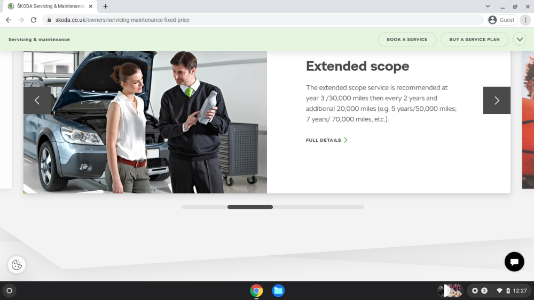Open a new browser tab
Image resolution: width=534 pixels, height=300 pixels.
pyautogui.click(x=106, y=6)
